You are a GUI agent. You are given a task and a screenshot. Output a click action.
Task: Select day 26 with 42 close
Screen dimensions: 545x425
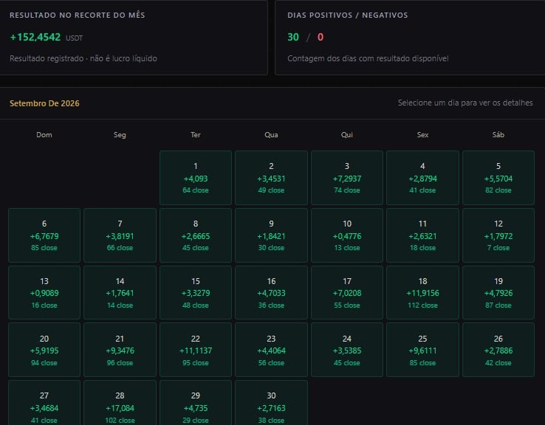coord(498,350)
